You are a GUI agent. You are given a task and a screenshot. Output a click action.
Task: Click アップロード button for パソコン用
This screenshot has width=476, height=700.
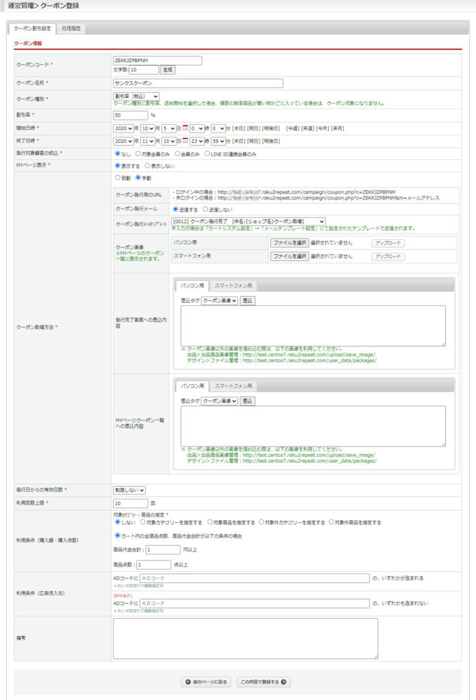[388, 243]
